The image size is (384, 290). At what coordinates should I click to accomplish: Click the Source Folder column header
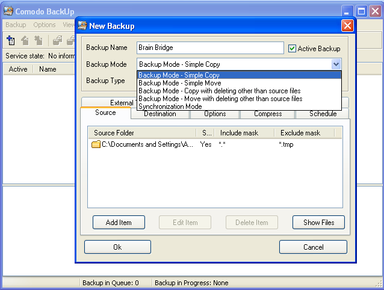click(142, 132)
